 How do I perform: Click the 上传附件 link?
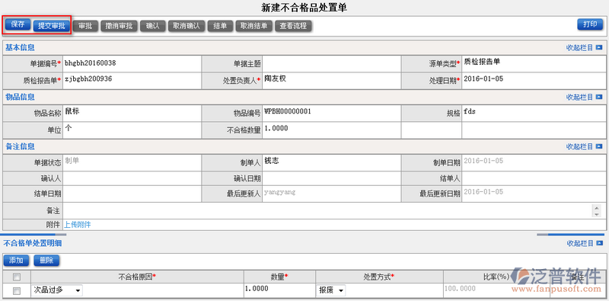coord(78,224)
